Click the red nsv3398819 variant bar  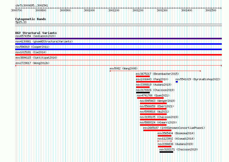pyautogui.click(x=143, y=87)
